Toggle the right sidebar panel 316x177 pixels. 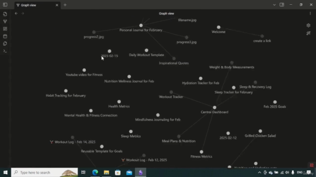tap(282, 4)
